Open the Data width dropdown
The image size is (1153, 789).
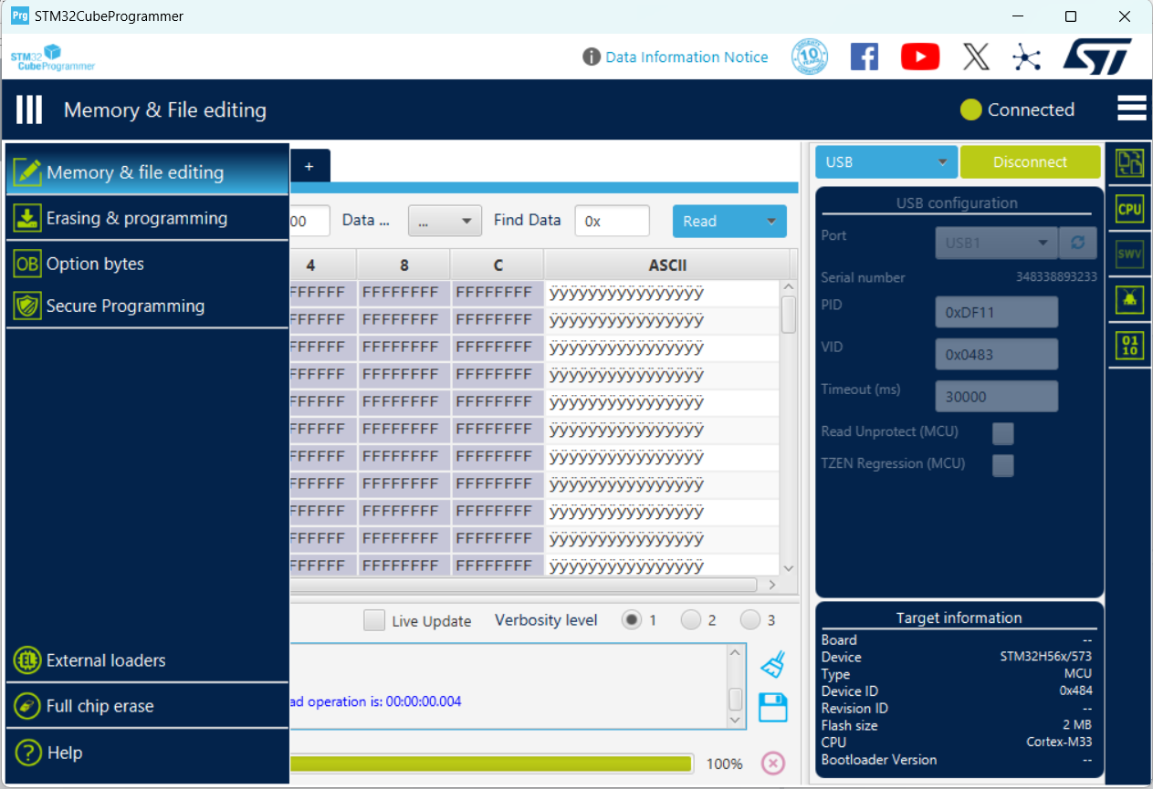click(445, 221)
